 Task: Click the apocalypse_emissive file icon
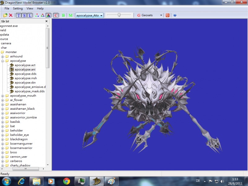click(12, 87)
